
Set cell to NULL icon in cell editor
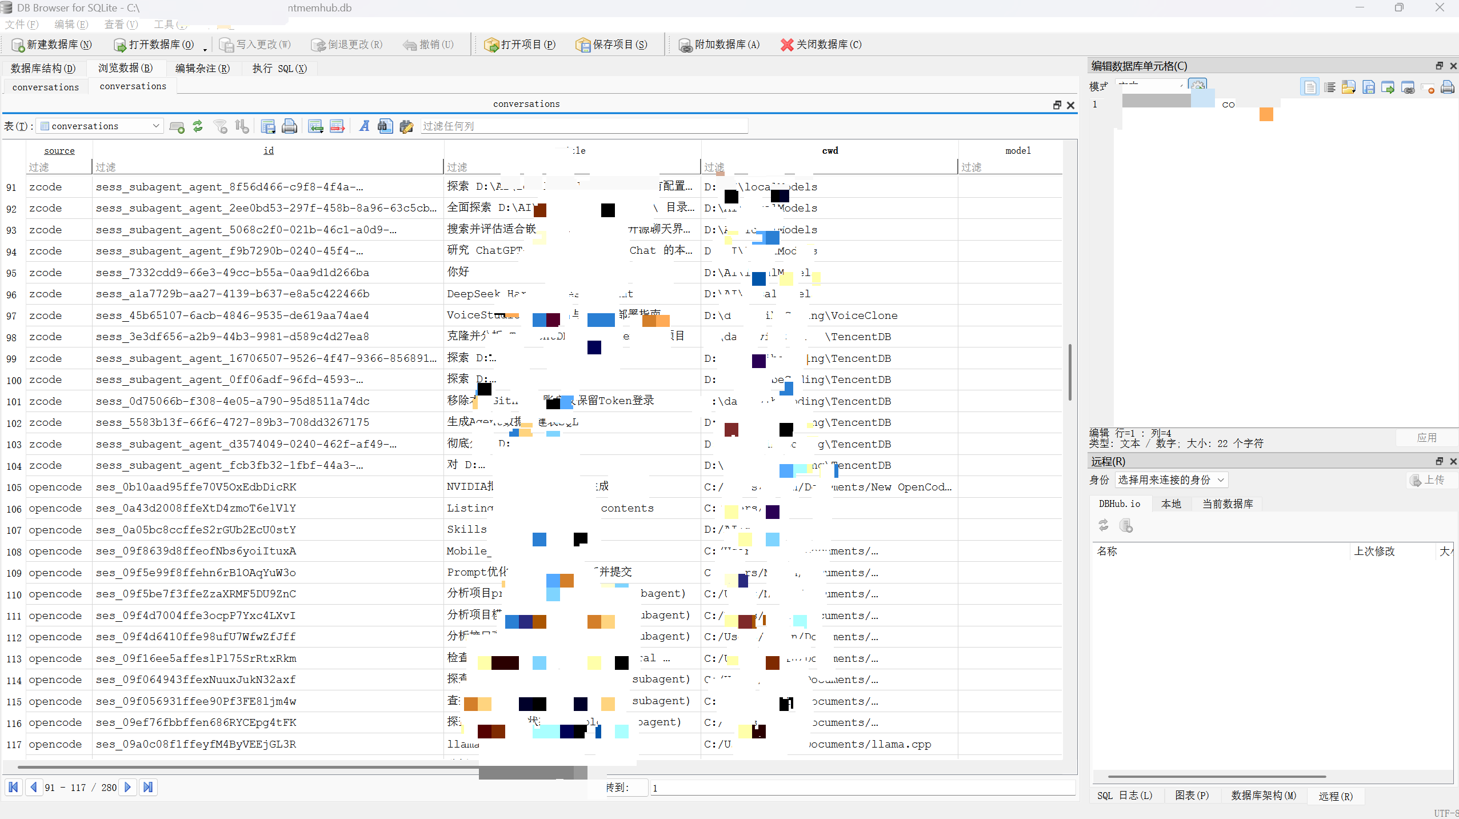tap(1428, 87)
